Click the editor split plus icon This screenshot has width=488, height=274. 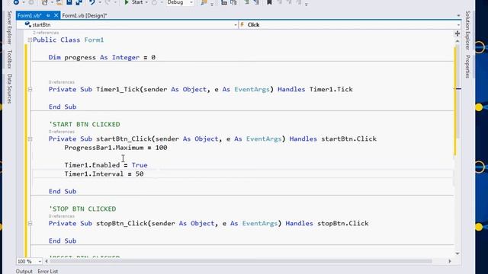[457, 33]
